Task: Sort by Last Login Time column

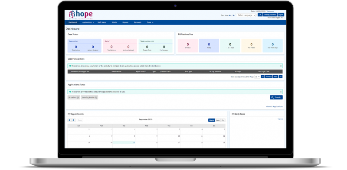Action: click(264, 71)
